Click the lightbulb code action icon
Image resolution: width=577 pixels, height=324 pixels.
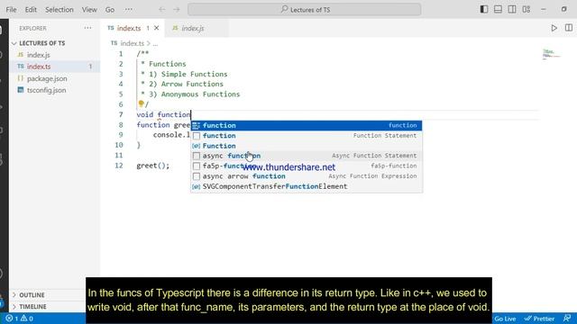coord(141,104)
